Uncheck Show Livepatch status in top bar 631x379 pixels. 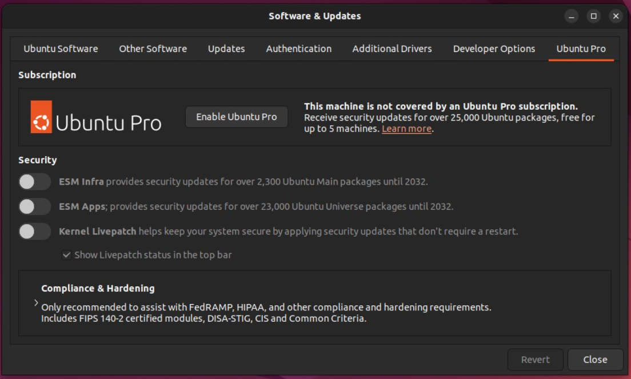coord(66,255)
